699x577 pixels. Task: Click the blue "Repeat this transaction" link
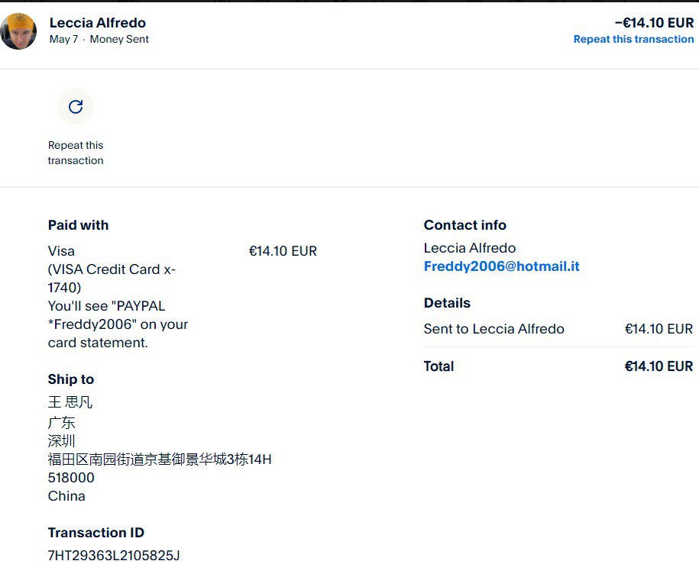[633, 40]
